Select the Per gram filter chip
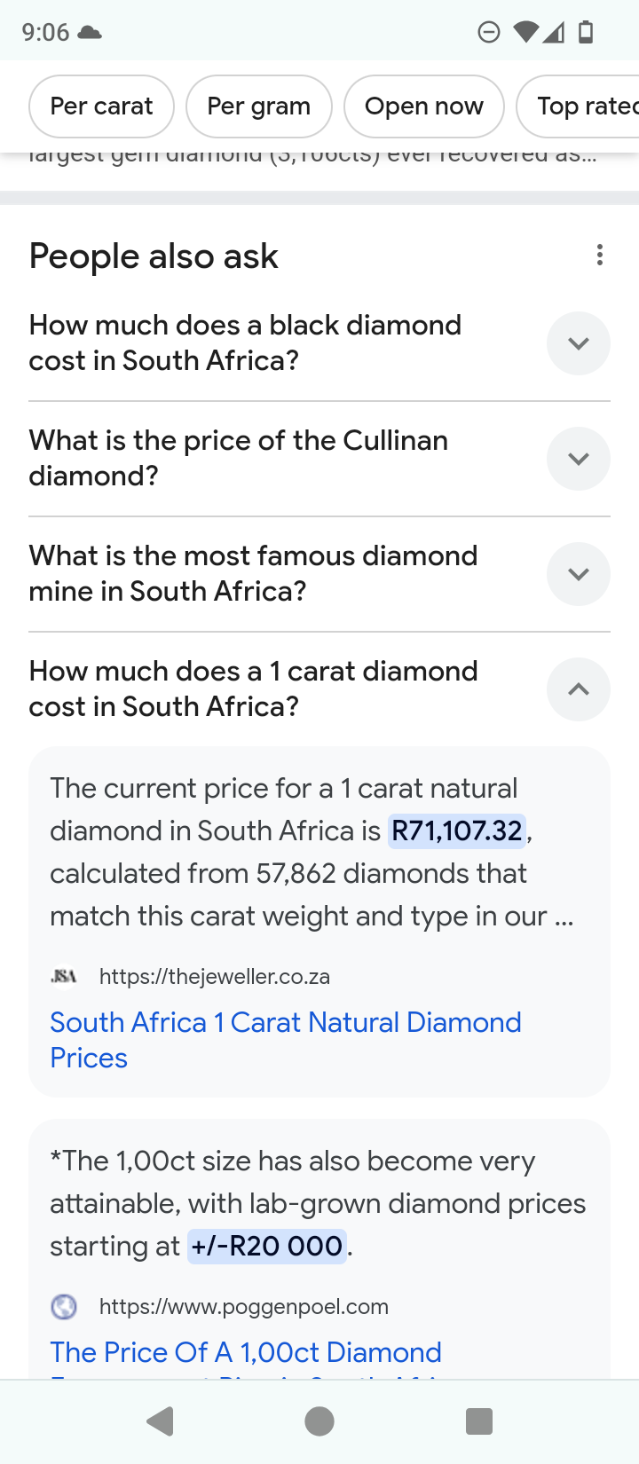Image resolution: width=639 pixels, height=1464 pixels. (258, 106)
